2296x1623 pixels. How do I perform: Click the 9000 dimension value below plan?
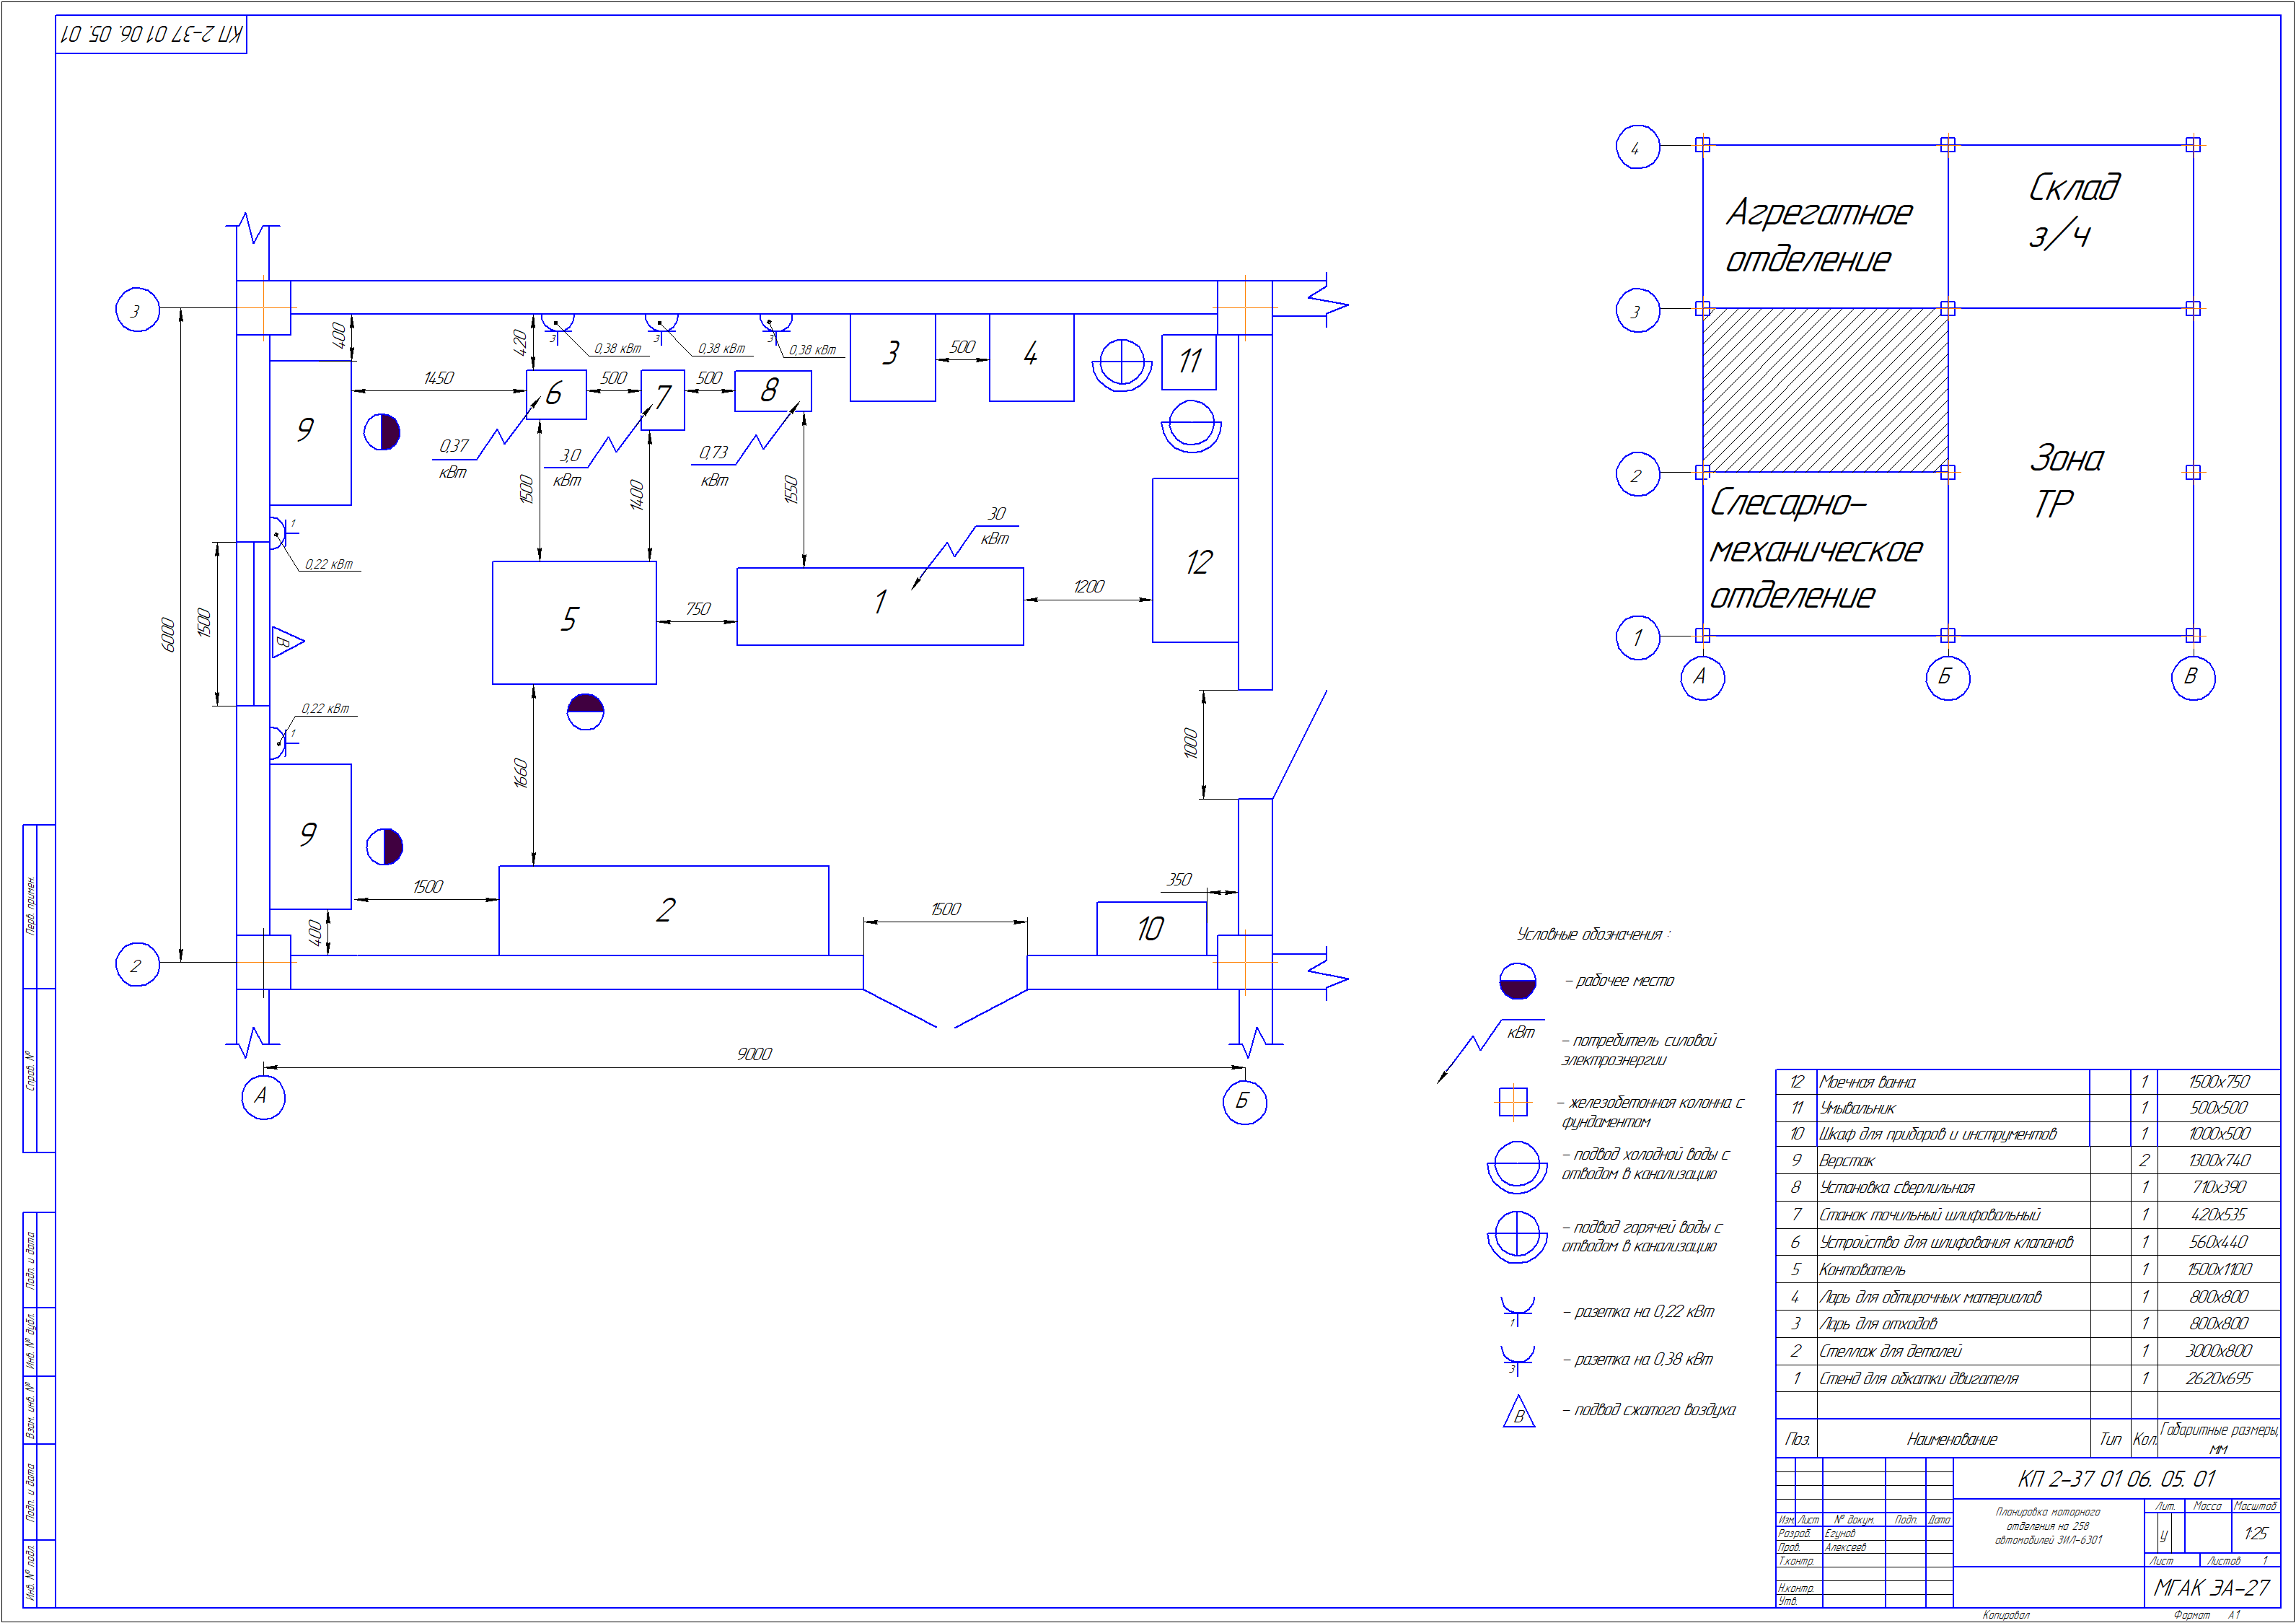754,1054
